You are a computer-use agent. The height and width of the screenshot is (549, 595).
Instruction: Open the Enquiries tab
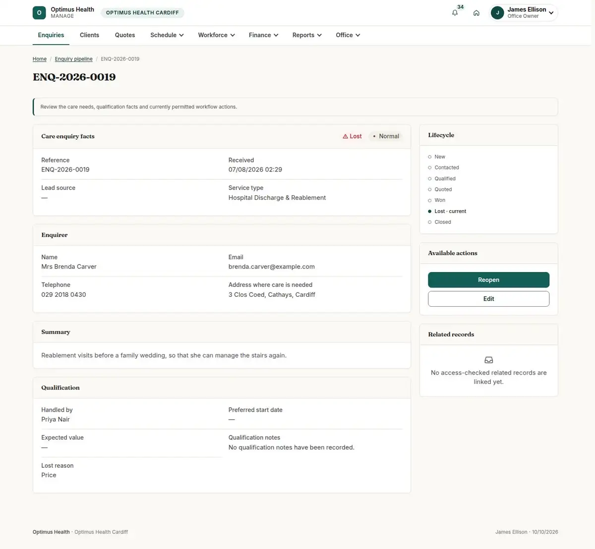click(x=51, y=35)
